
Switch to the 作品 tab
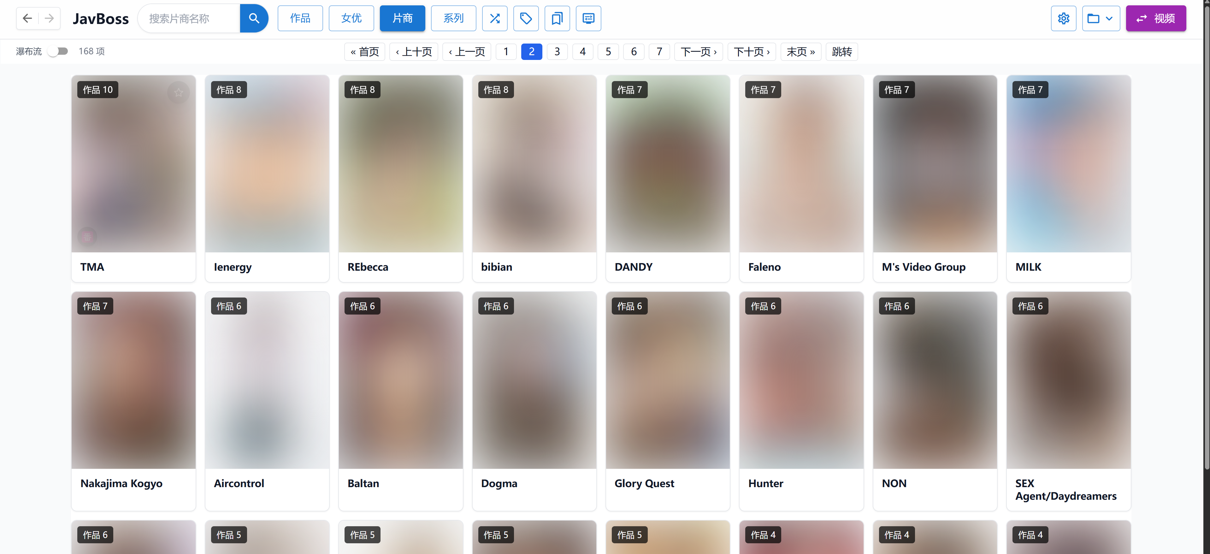click(x=300, y=18)
